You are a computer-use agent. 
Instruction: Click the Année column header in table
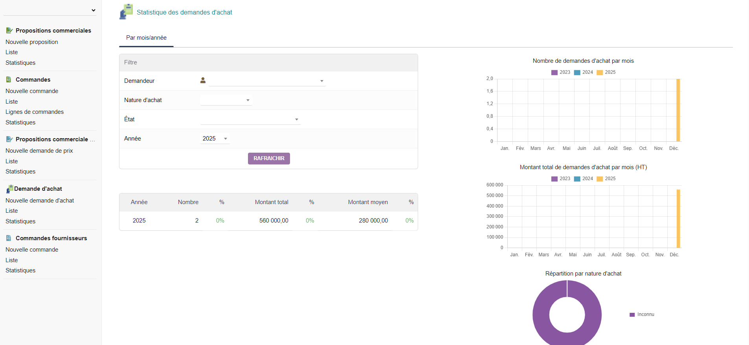[139, 202]
